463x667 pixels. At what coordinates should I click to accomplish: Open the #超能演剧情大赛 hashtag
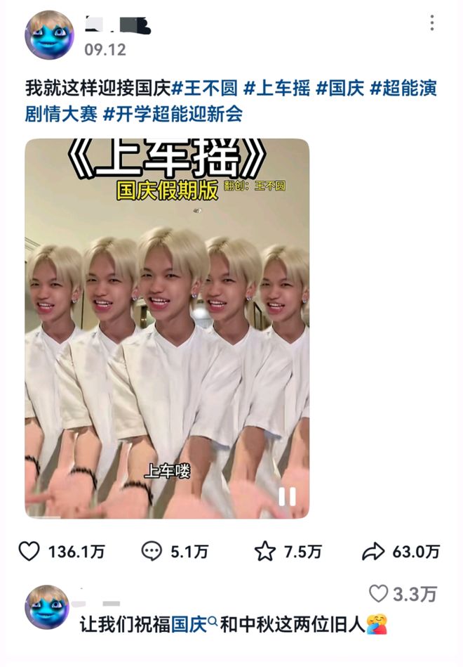click(231, 101)
